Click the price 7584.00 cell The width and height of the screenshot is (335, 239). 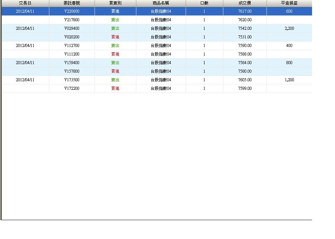pyautogui.click(x=245, y=63)
